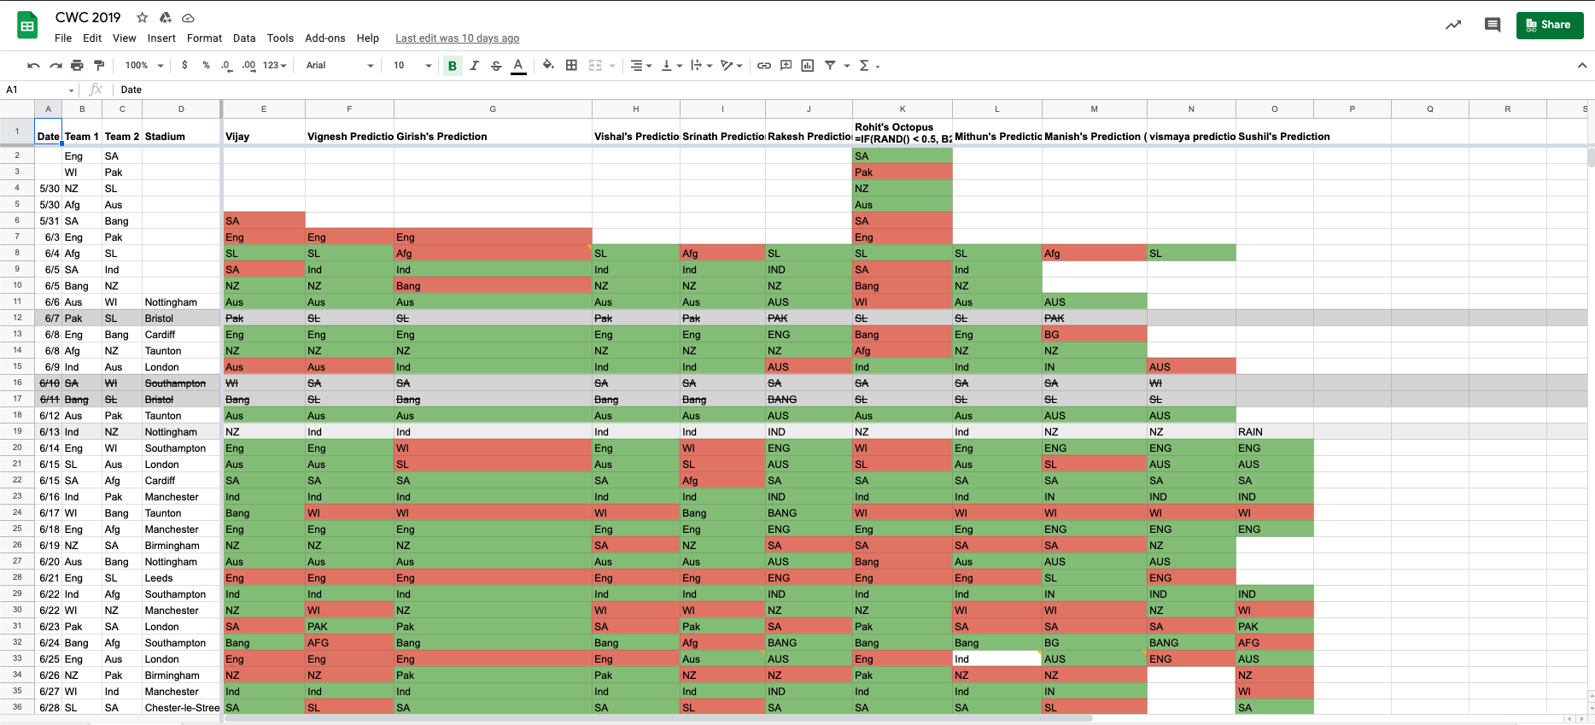Open the text color picker
This screenshot has width=1595, height=725.
point(518,66)
